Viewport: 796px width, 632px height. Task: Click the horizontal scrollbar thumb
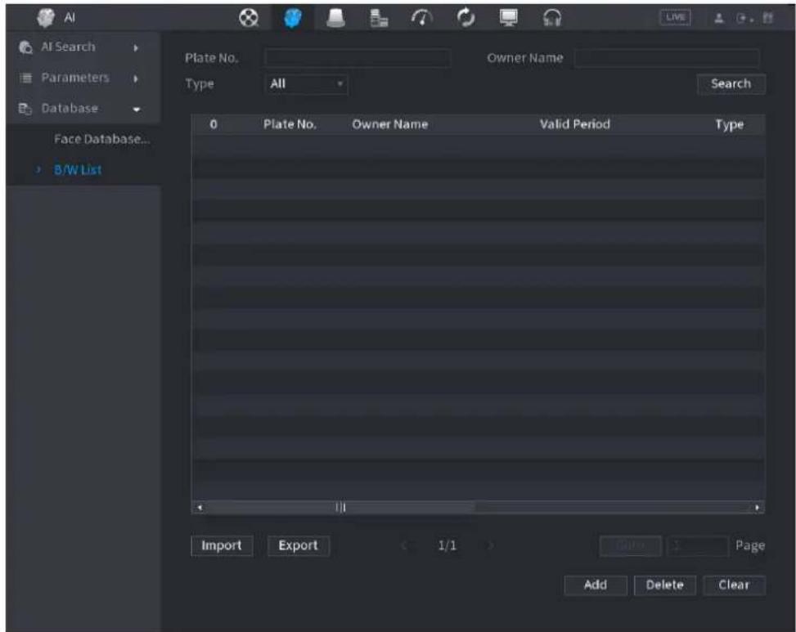coord(340,507)
